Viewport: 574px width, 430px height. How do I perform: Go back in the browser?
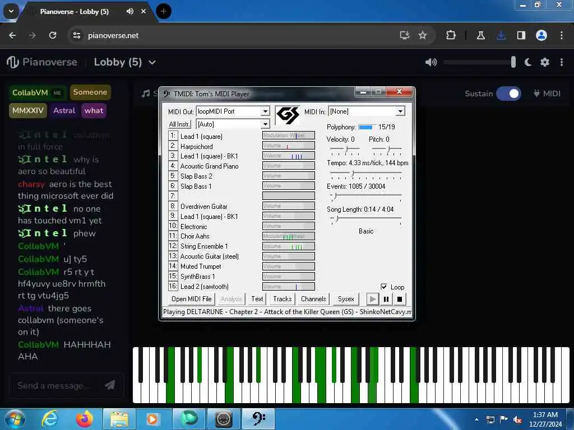pos(12,35)
